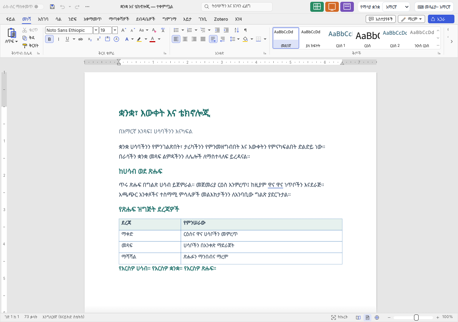Toggle show paragraph marks
The height and width of the screenshot is (322, 458).
pyautogui.click(x=245, y=30)
